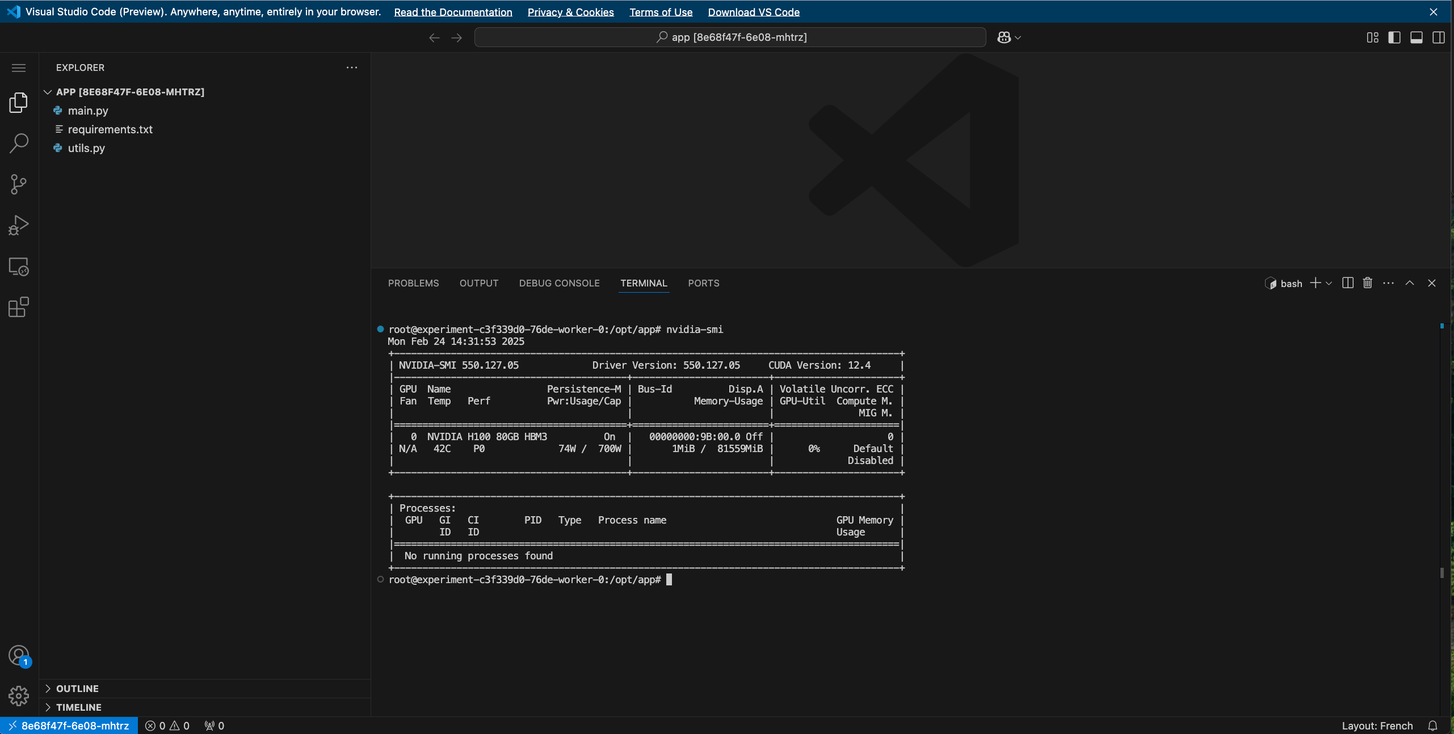Maximize the terminal panel size
The image size is (1454, 734).
coord(1410,283)
